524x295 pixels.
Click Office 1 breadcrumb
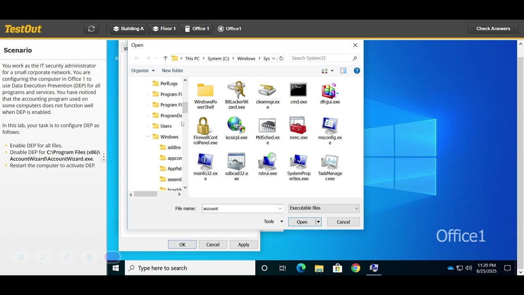(x=197, y=29)
